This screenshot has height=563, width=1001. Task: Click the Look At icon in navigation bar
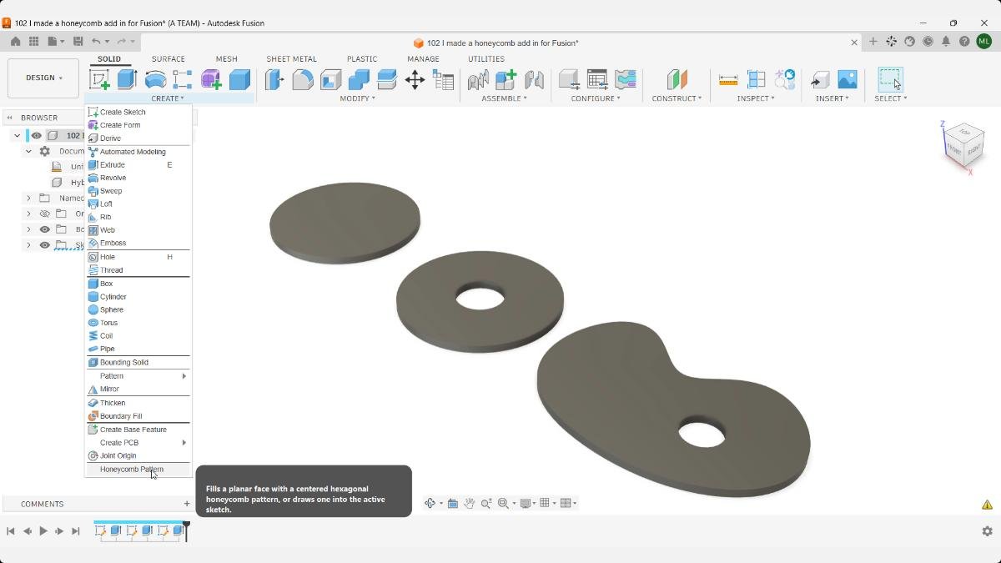(x=452, y=503)
